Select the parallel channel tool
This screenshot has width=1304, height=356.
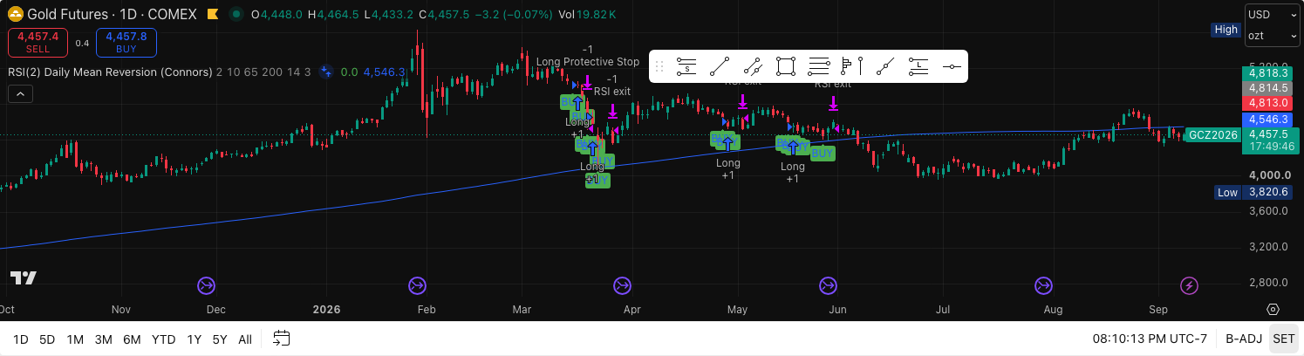[753, 66]
